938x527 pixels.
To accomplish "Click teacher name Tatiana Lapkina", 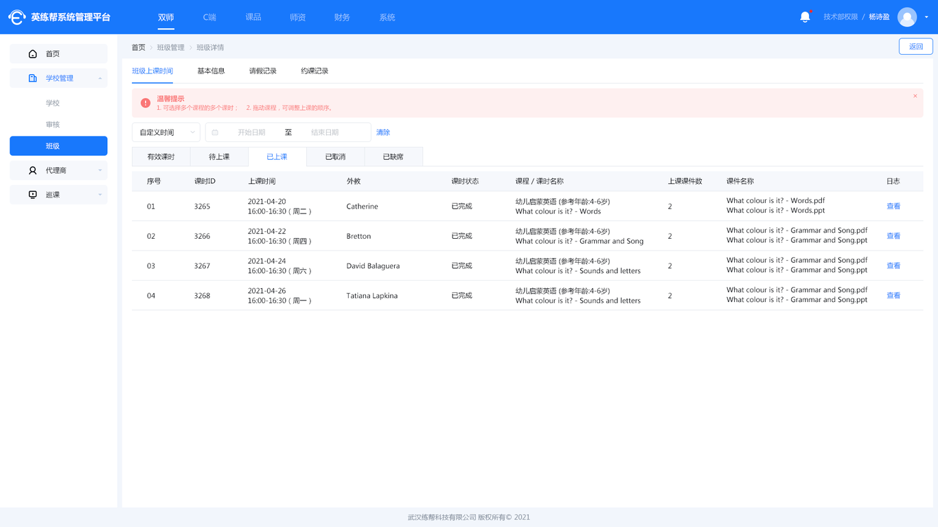I will click(372, 296).
